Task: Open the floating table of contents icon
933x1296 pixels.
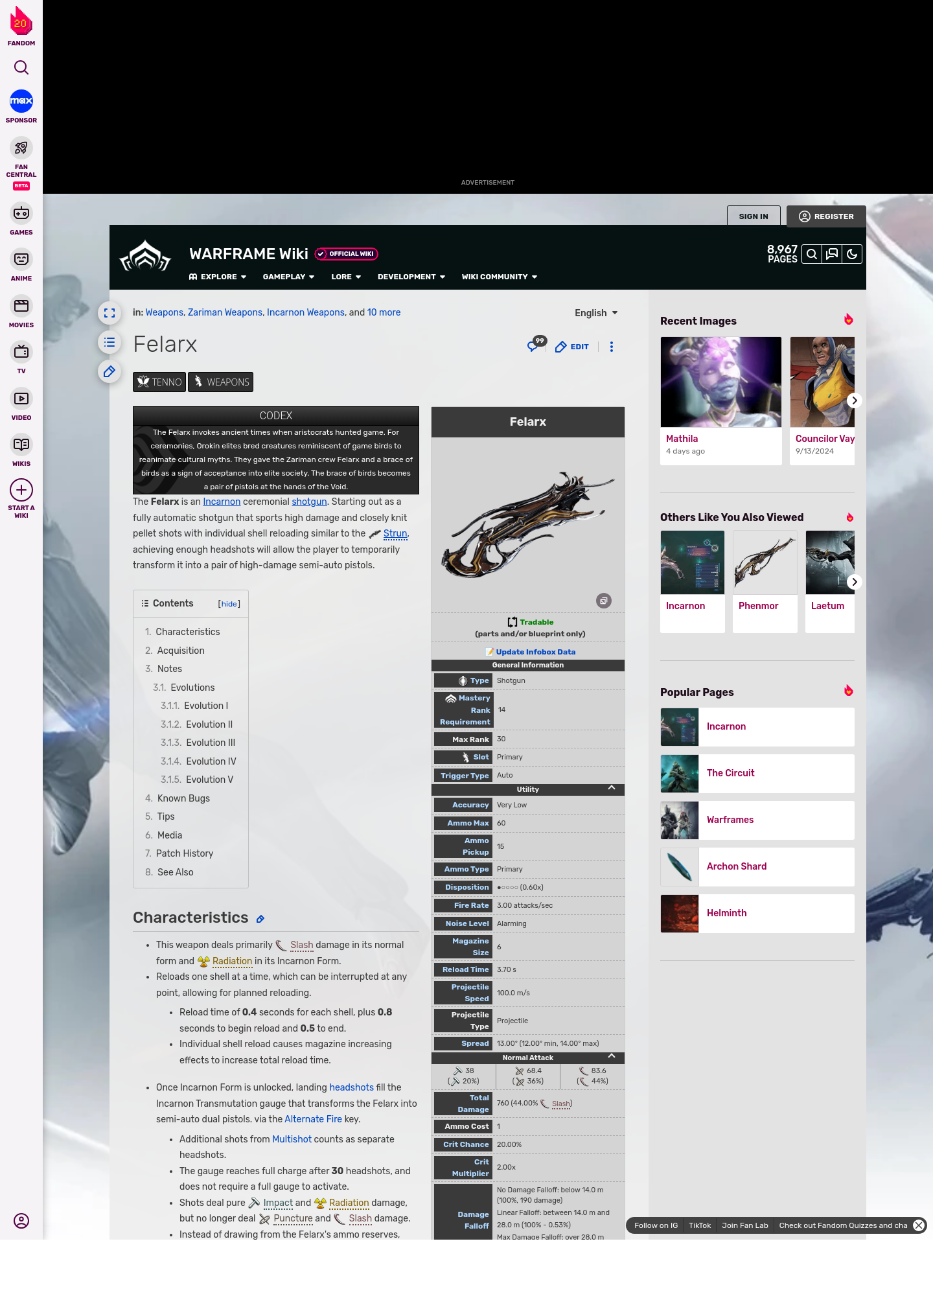Action: click(109, 342)
